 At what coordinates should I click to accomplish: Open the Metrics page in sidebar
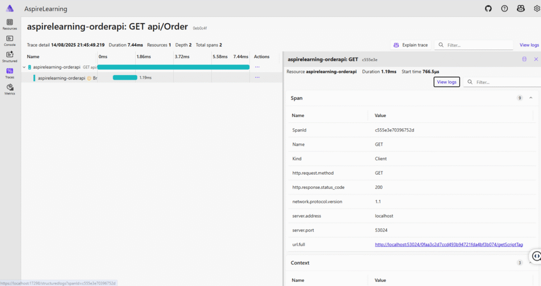point(10,89)
